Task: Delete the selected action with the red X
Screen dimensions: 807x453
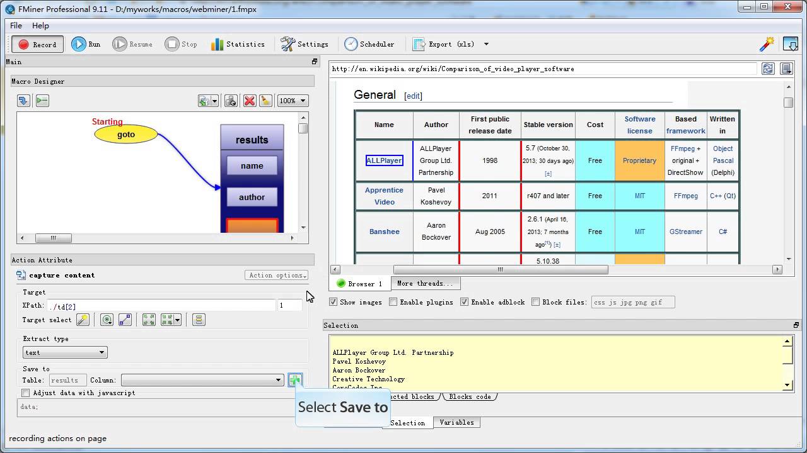Action: pos(249,101)
